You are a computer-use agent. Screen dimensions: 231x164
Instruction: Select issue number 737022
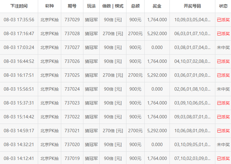pyautogui.click(x=72, y=117)
